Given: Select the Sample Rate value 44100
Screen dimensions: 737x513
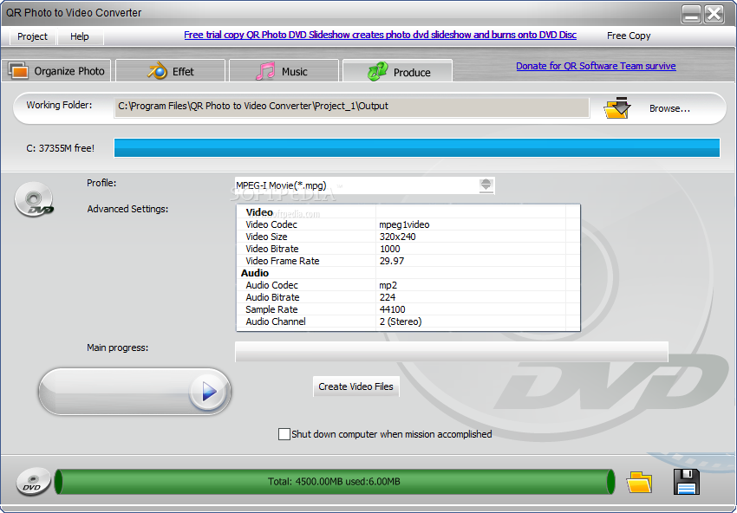Looking at the screenshot, I should [392, 309].
